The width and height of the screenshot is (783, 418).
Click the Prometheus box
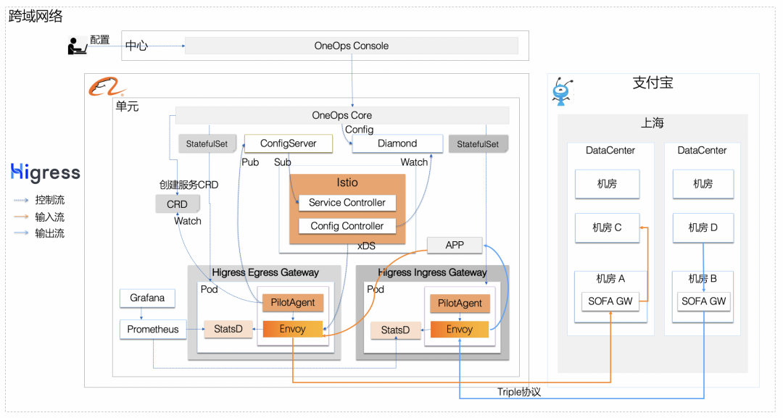(x=153, y=330)
